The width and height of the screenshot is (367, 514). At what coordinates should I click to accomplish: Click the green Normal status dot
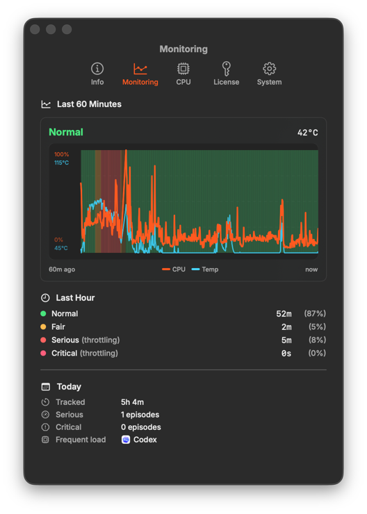pyautogui.click(x=43, y=313)
